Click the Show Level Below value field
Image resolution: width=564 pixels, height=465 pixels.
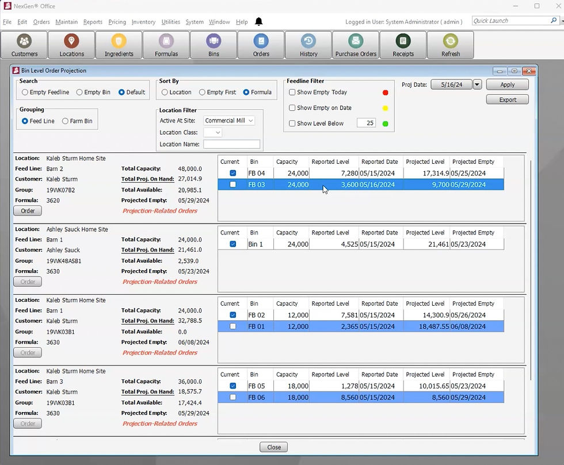366,123
